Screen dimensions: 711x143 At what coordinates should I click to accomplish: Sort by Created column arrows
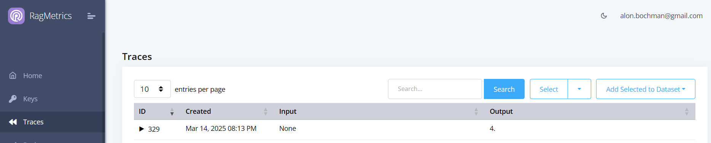tap(266, 112)
